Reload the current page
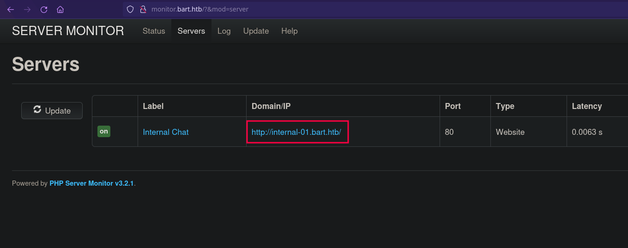 pos(44,9)
